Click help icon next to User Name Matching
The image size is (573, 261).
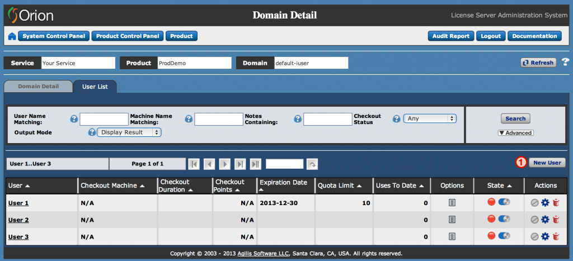point(74,119)
